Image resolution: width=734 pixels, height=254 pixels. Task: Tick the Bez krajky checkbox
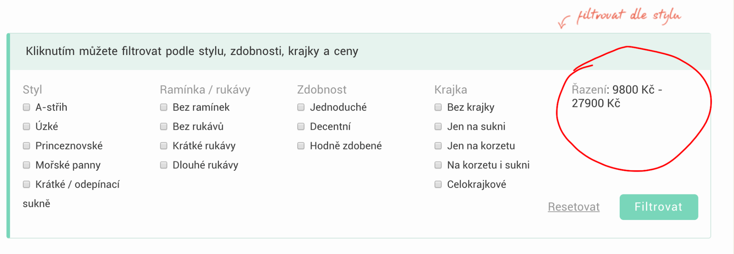(438, 107)
